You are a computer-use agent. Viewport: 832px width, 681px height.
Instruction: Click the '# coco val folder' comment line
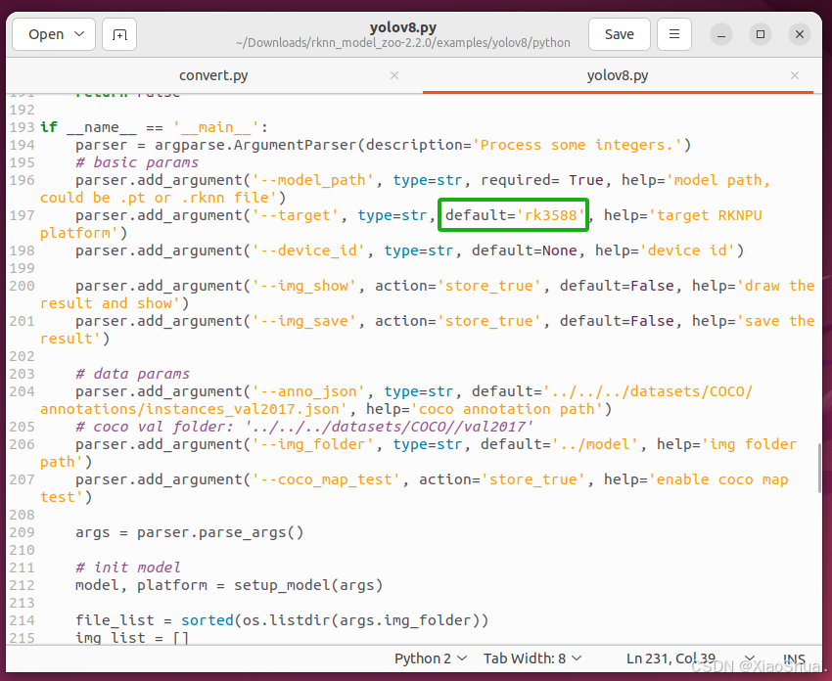click(304, 427)
